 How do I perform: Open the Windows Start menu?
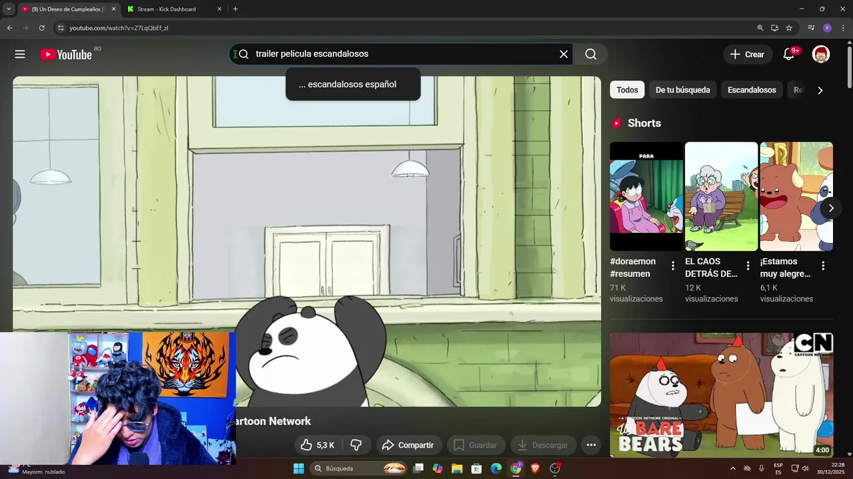tap(299, 468)
